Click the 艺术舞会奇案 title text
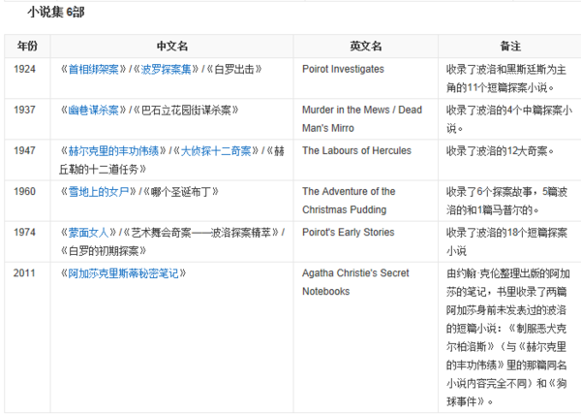The width and height of the screenshot is (581, 414). [x=200, y=233]
